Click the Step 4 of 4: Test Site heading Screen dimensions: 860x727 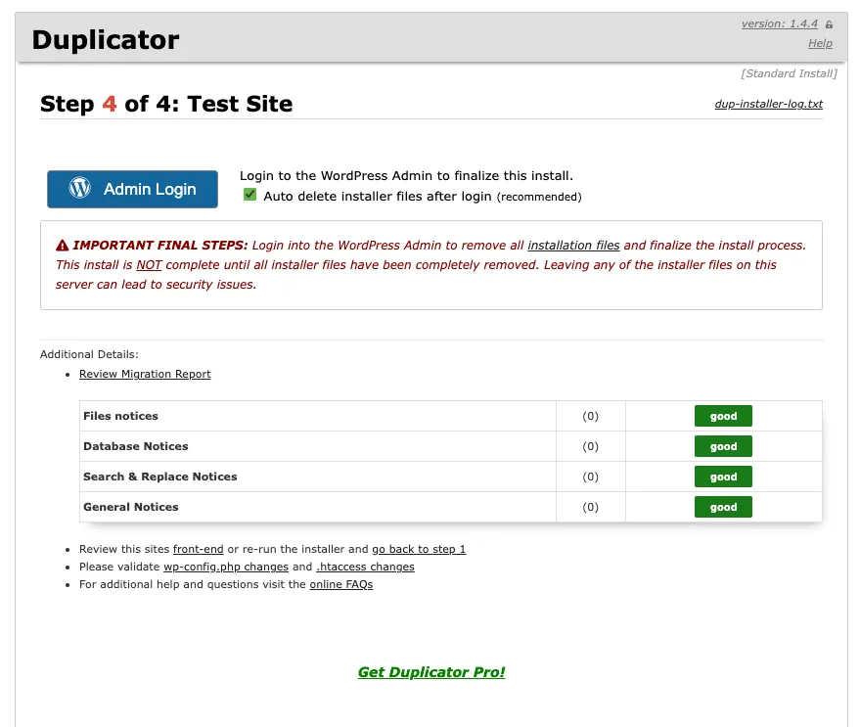pos(166,104)
